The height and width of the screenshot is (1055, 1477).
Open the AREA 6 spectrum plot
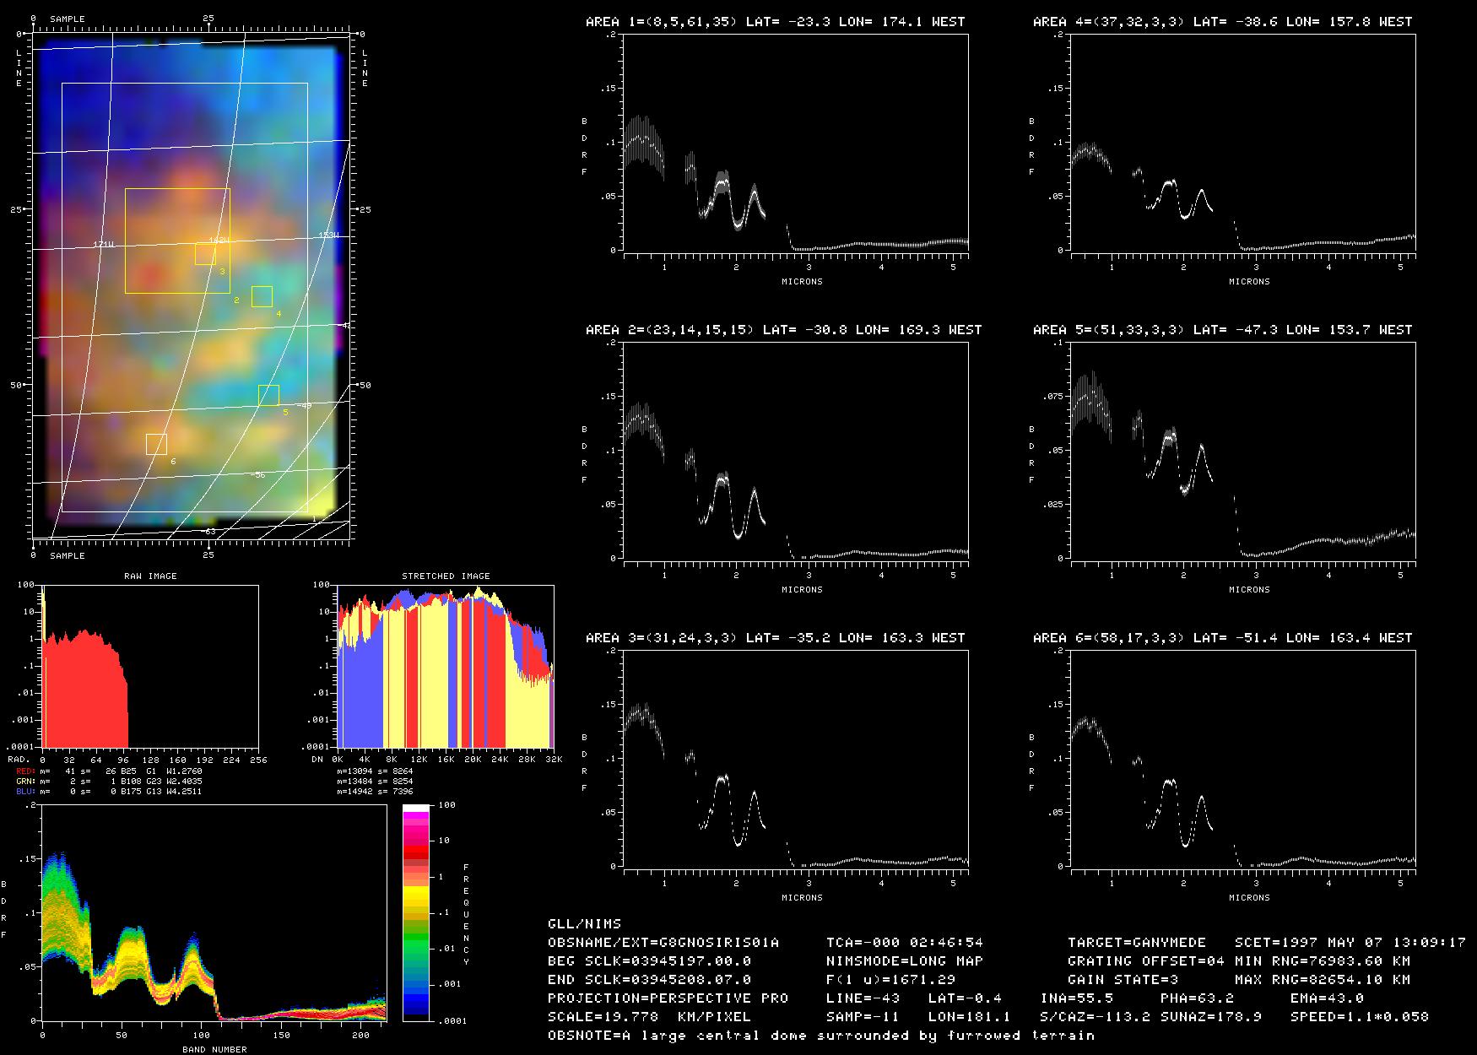pos(1243,759)
